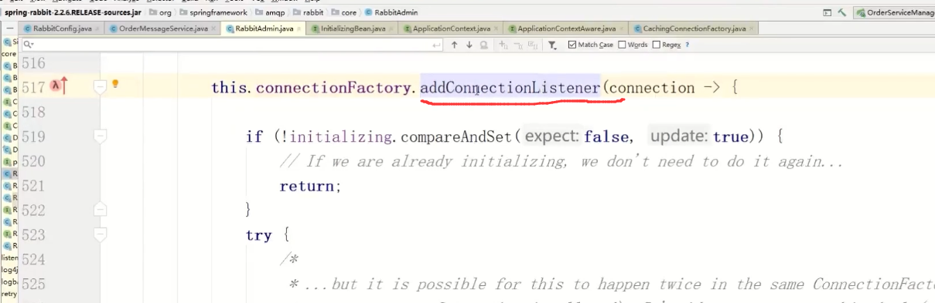
Task: Add selection for next occurrence icon
Action: pos(503,45)
